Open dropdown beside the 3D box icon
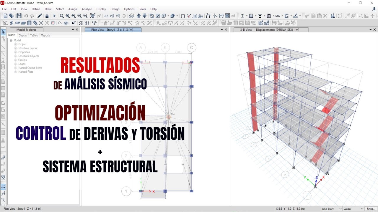The width and height of the screenshot is (378, 212). pos(168,16)
